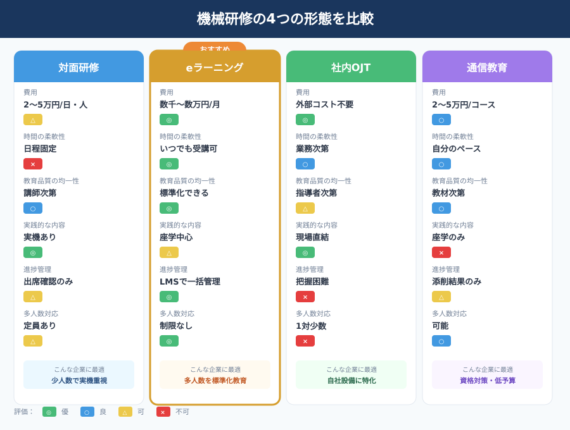Click the green ◎ badge under LMSで一括管理
Screen dimensions: 570x430
(x=169, y=297)
